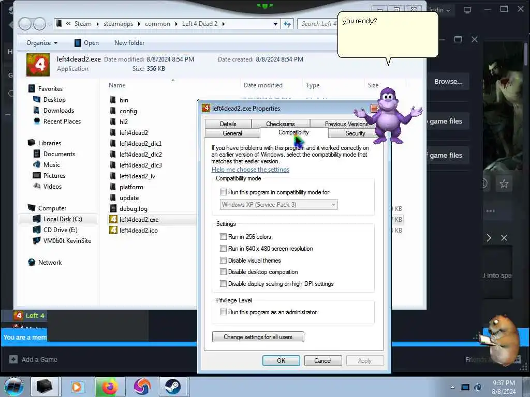Viewport: 530px width, 397px height.
Task: Open Firefox from the taskbar
Action: coord(110,387)
